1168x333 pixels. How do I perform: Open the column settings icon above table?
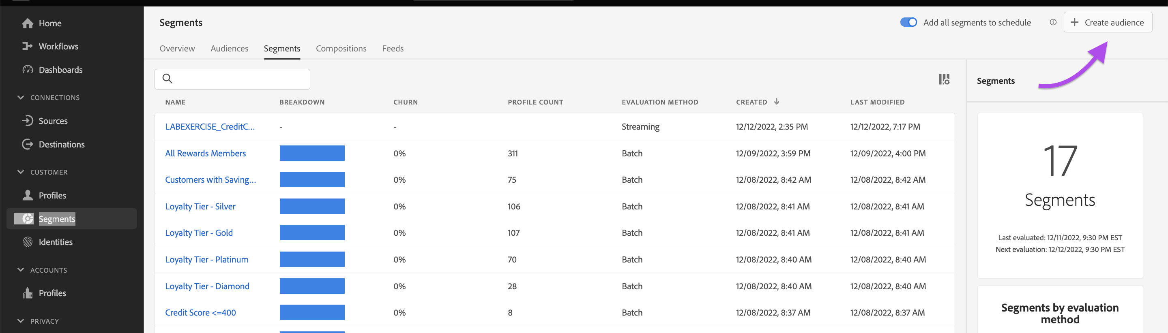click(944, 79)
